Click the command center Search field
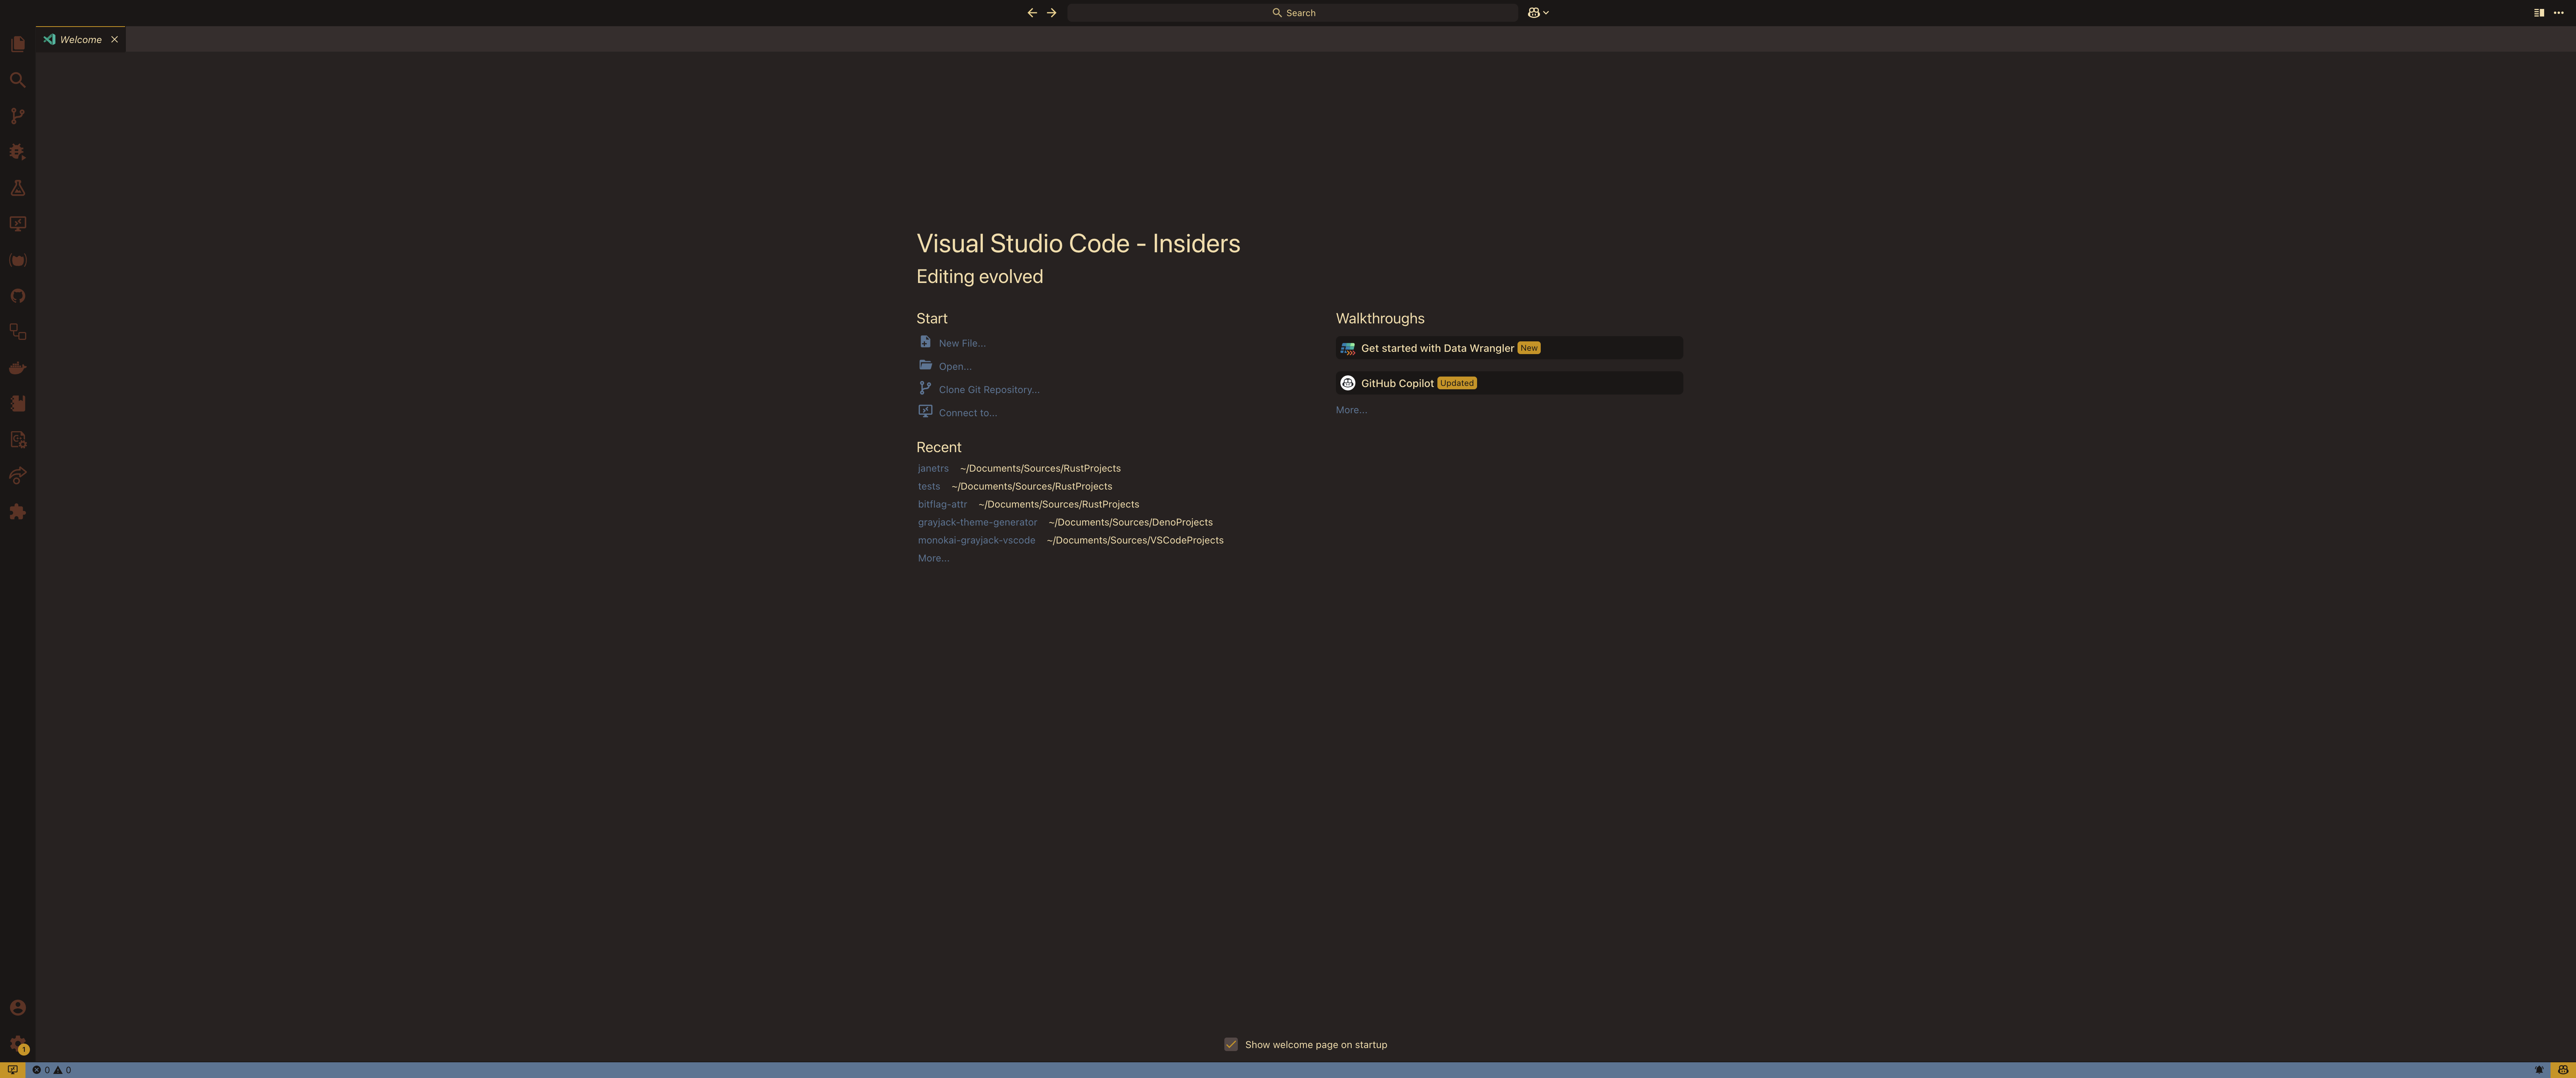 click(x=1292, y=13)
